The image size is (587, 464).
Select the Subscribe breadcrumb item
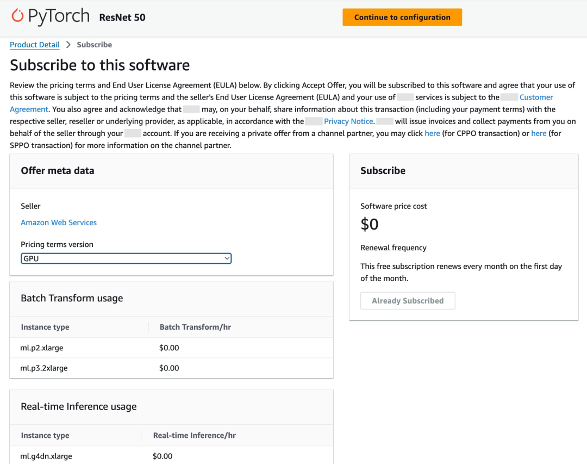pyautogui.click(x=95, y=45)
